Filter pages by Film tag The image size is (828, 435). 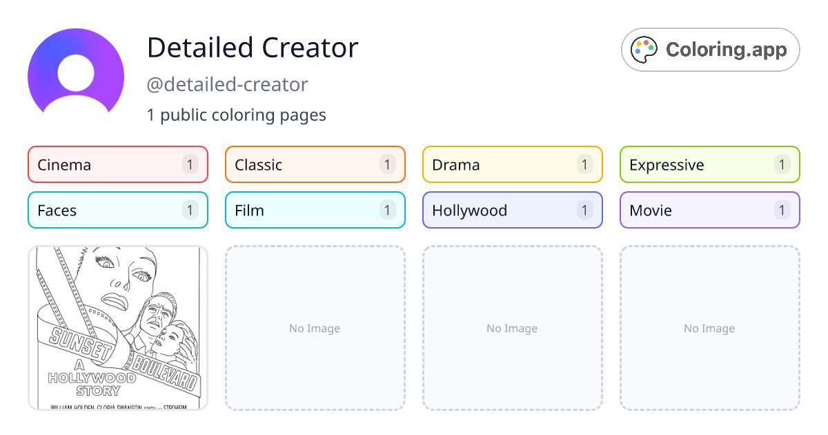click(315, 210)
